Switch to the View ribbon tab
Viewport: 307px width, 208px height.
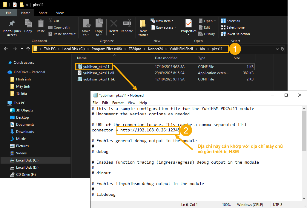60,13
